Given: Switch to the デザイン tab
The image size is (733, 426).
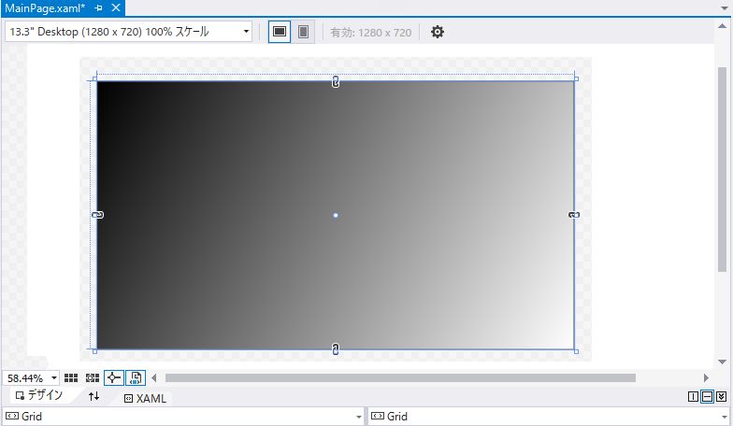Looking at the screenshot, I should point(39,395).
